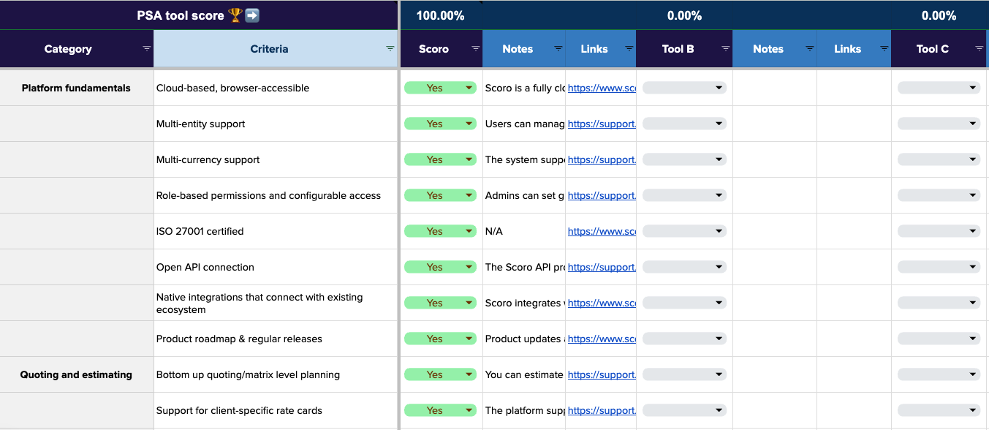Open the filter icon on the Tool B header
Screen dimensions: 989x430
point(726,48)
